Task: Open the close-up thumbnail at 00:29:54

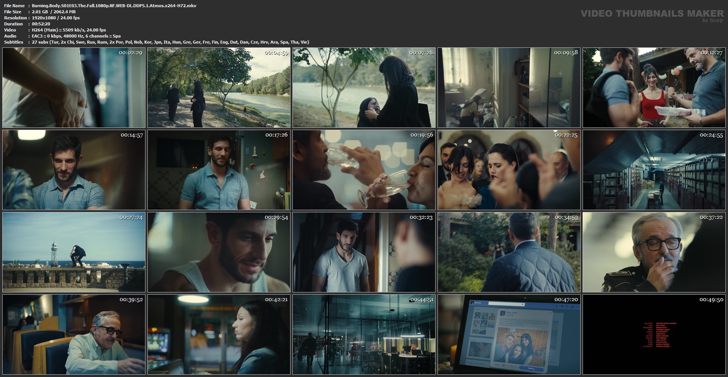Action: [x=219, y=252]
